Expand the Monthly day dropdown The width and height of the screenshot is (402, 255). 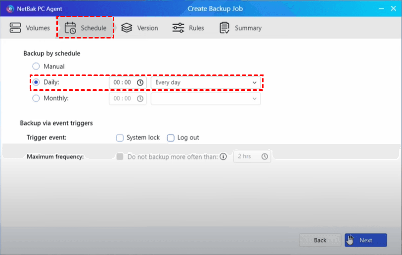click(206, 99)
